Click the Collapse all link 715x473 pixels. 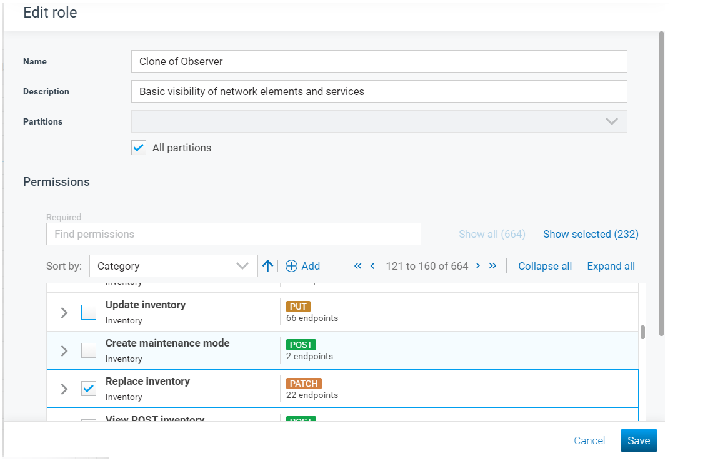[x=545, y=266]
